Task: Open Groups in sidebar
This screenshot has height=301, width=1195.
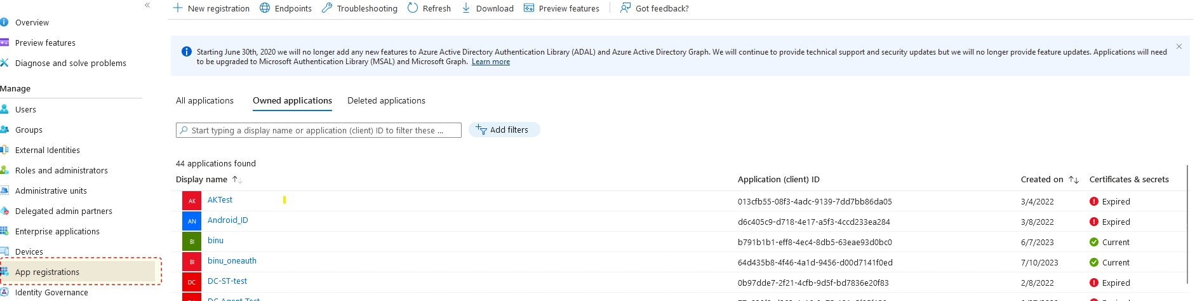Action: pos(29,130)
